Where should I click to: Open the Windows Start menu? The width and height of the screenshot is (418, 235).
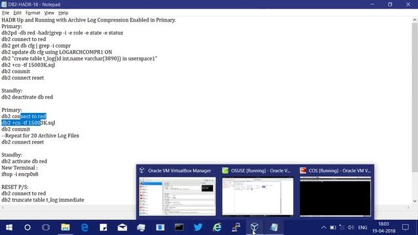click(9, 227)
